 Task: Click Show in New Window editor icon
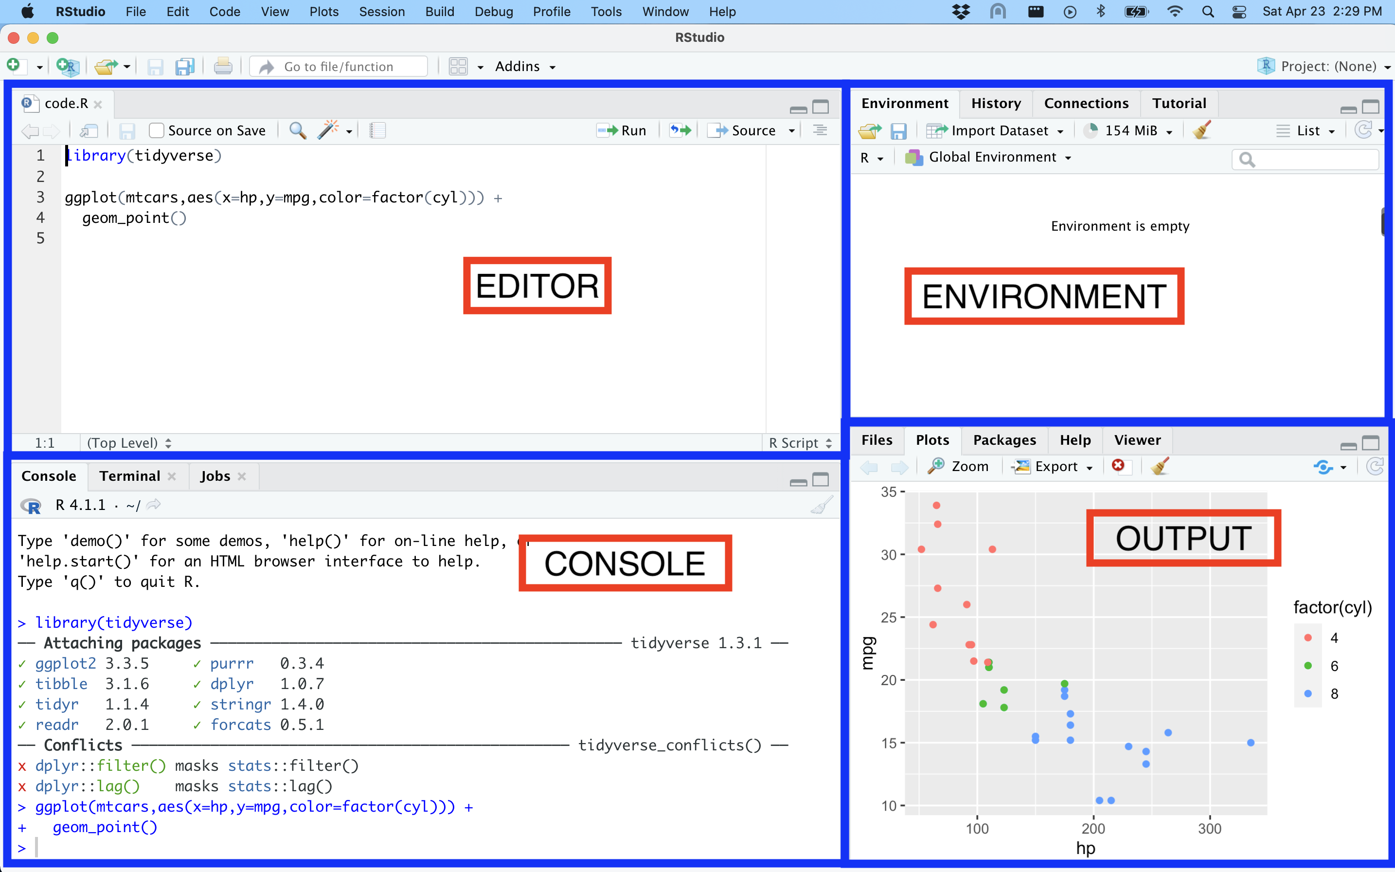point(89,131)
